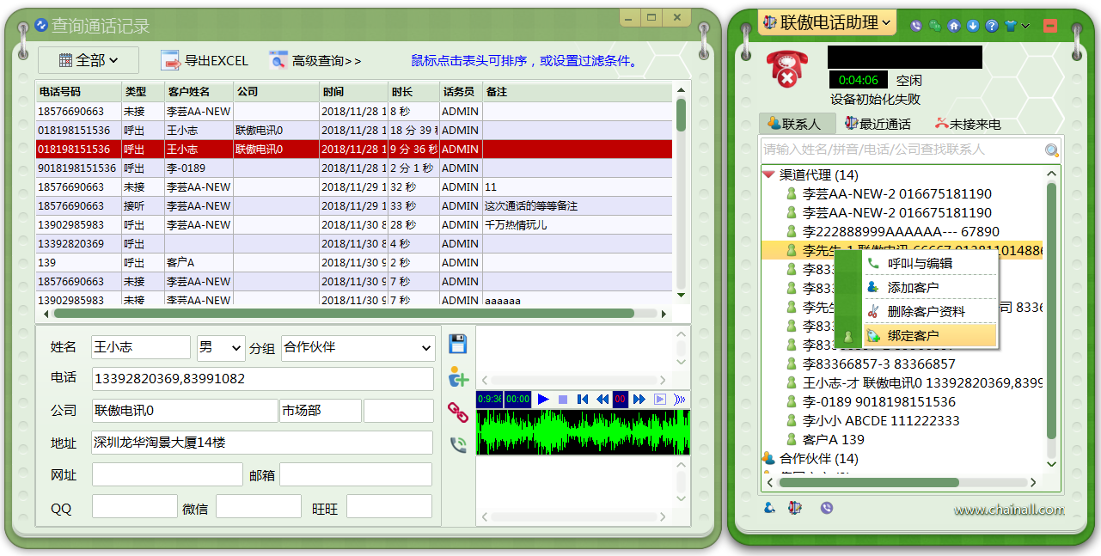The image size is (1101, 556).
Task: Click the WeChat icon in the title bar
Action: [934, 26]
